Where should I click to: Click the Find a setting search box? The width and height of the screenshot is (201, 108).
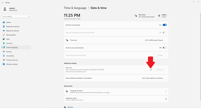click(x=16, y=17)
